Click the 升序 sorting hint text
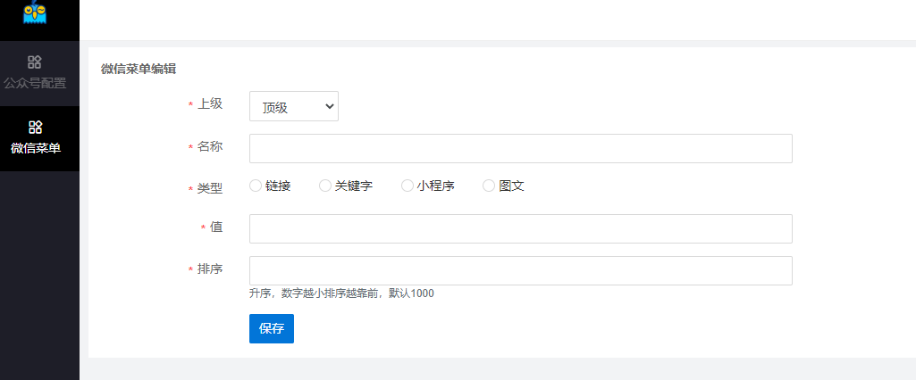 [341, 293]
